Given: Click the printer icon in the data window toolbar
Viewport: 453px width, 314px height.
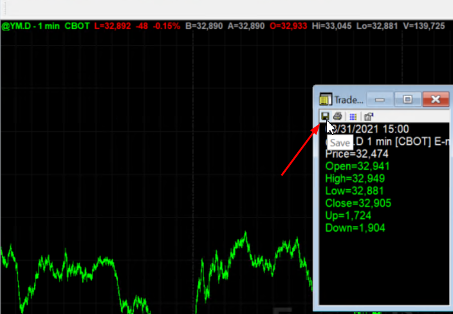Looking at the screenshot, I should pos(337,116).
